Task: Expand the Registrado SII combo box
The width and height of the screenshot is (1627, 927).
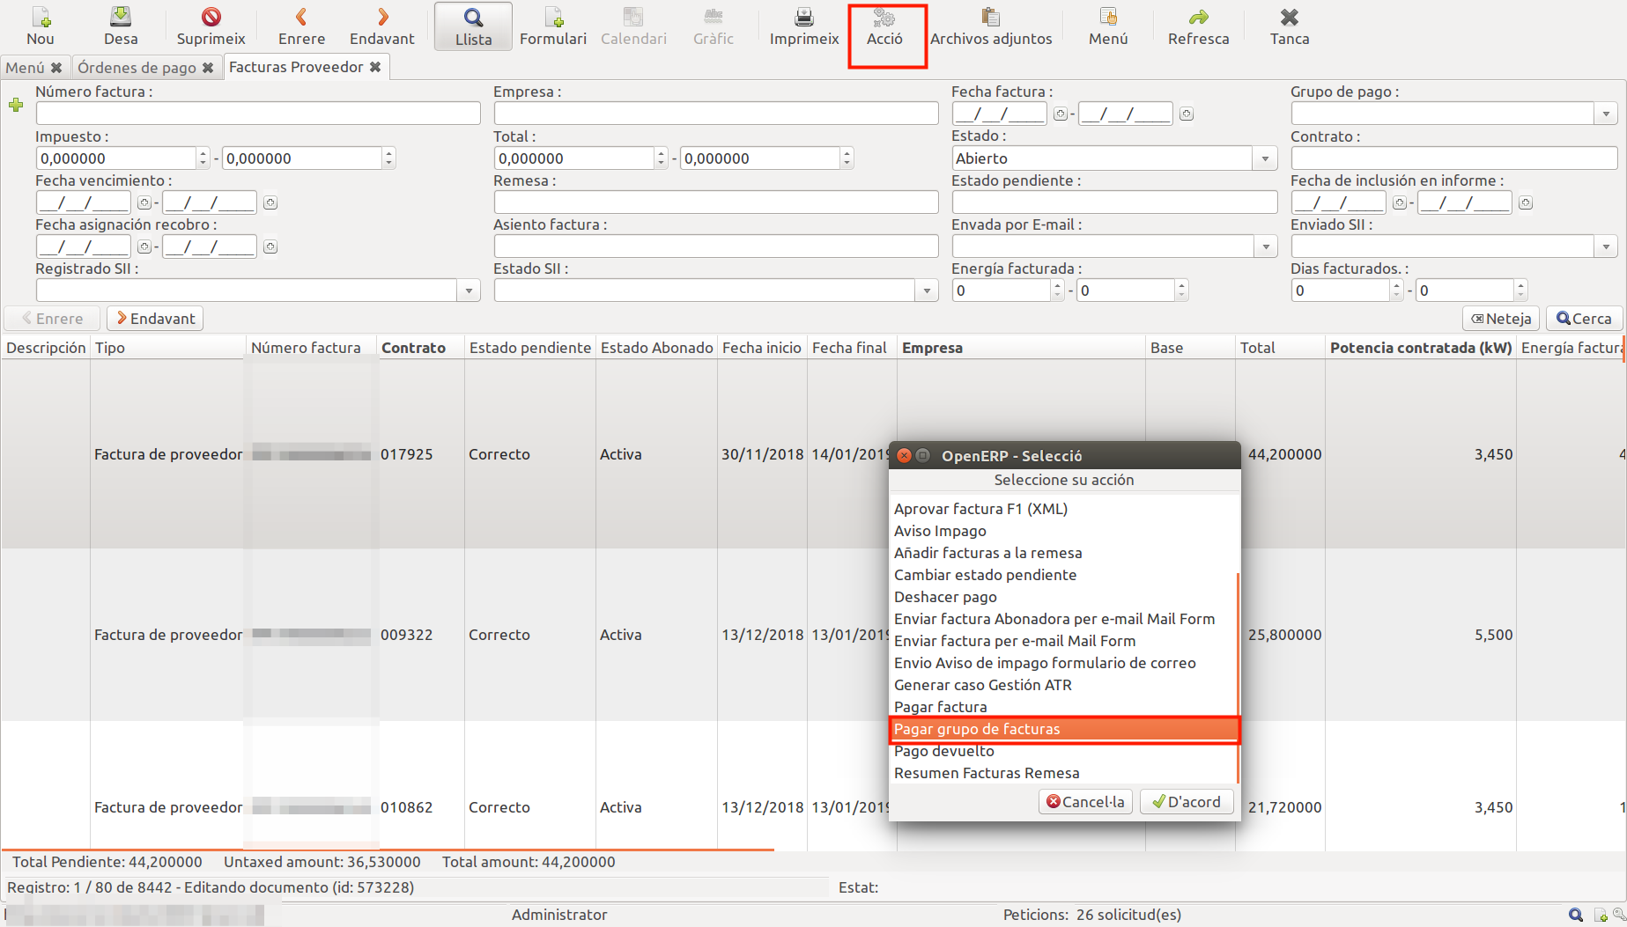Action: coord(469,291)
